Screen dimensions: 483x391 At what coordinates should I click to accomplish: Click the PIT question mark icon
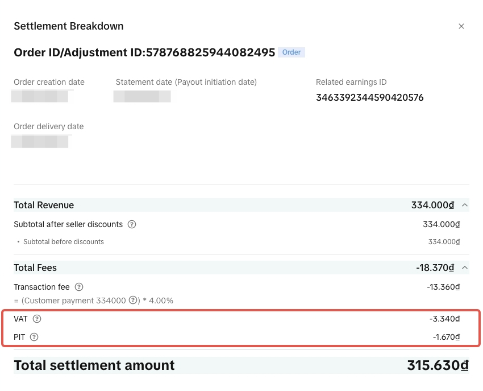[34, 337]
